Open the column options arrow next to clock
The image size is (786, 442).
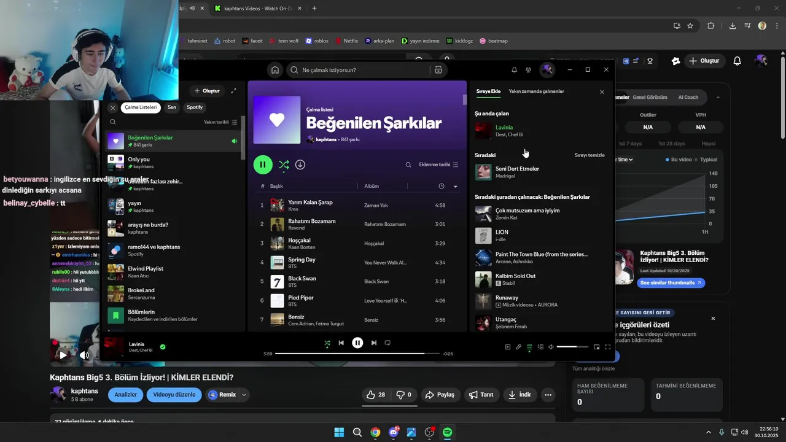(456, 186)
